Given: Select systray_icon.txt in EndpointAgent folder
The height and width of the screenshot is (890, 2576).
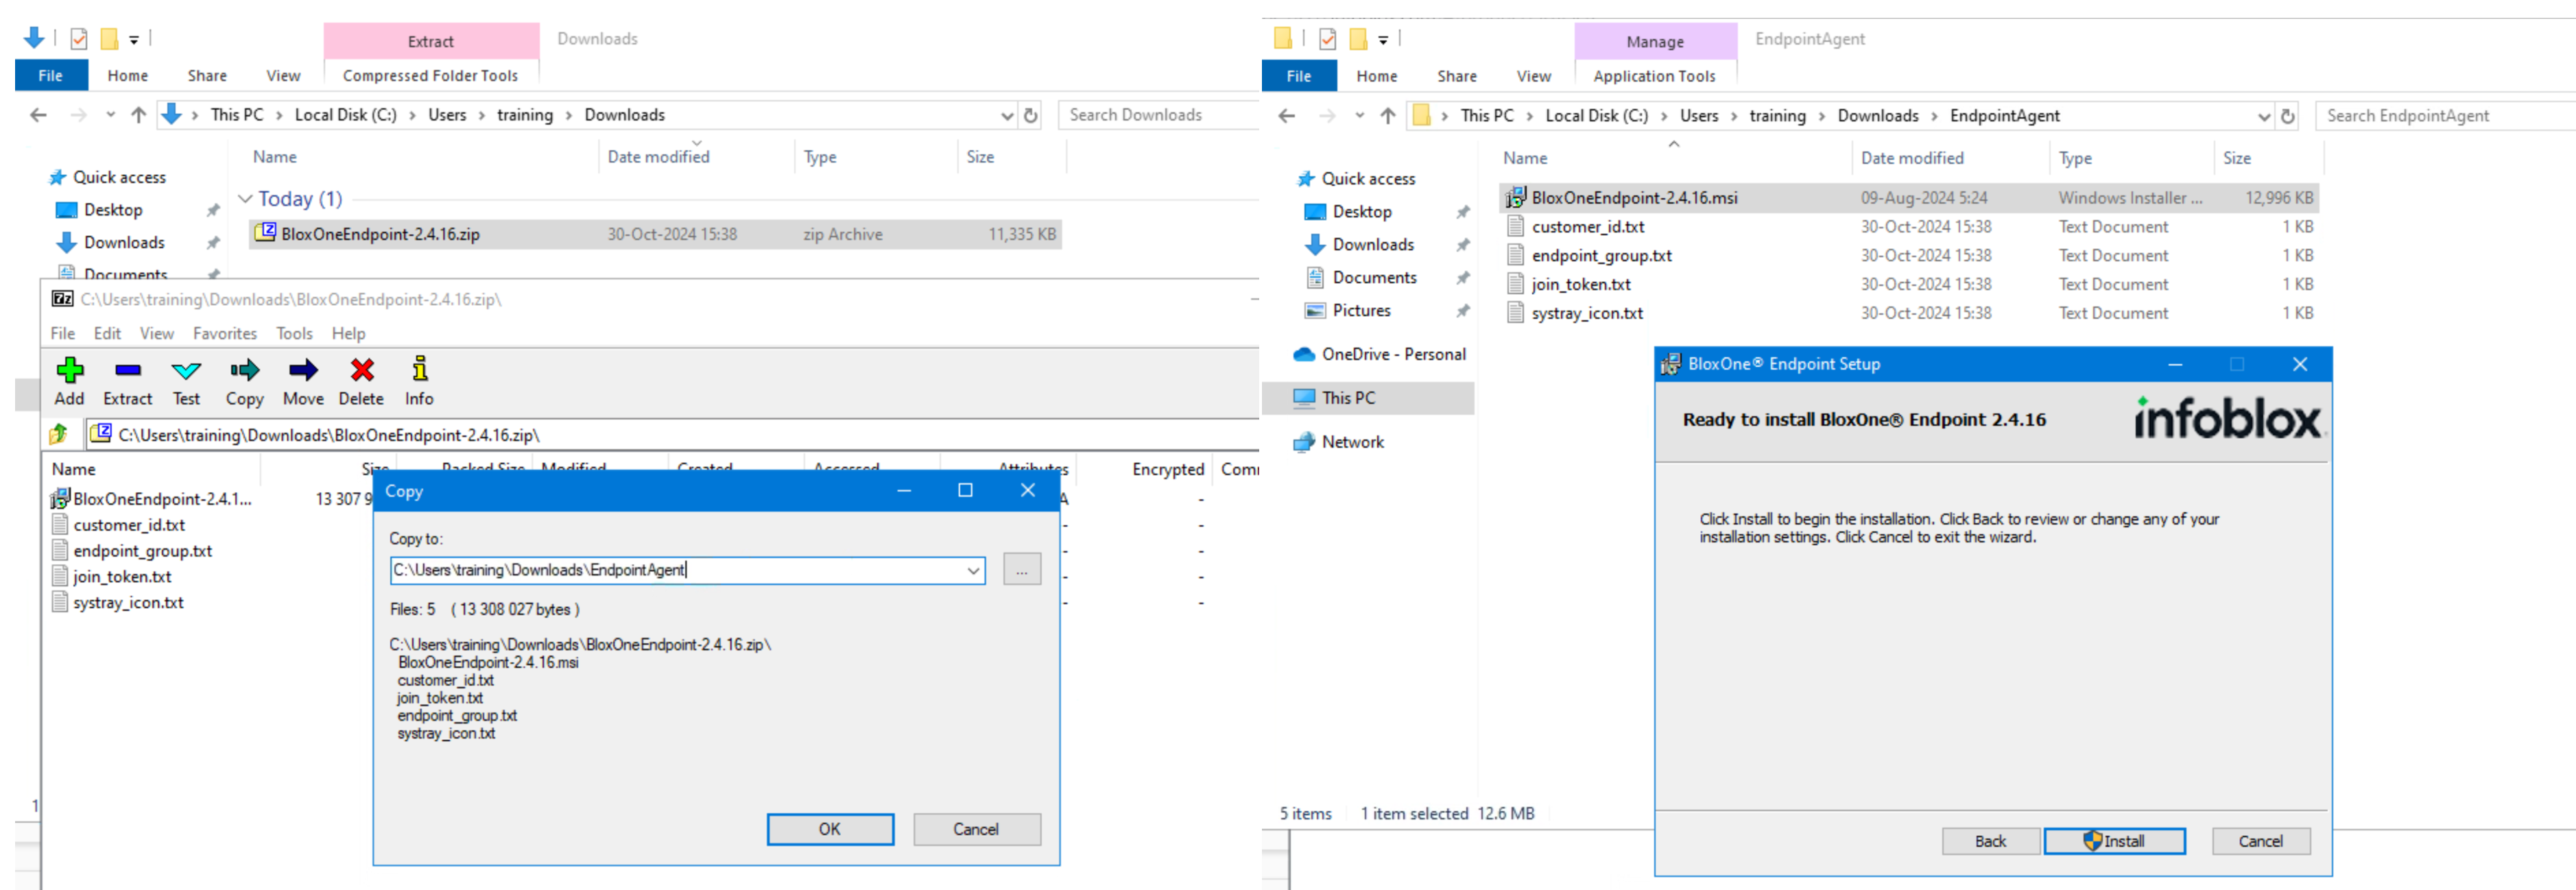Looking at the screenshot, I should tap(1909, 314).
